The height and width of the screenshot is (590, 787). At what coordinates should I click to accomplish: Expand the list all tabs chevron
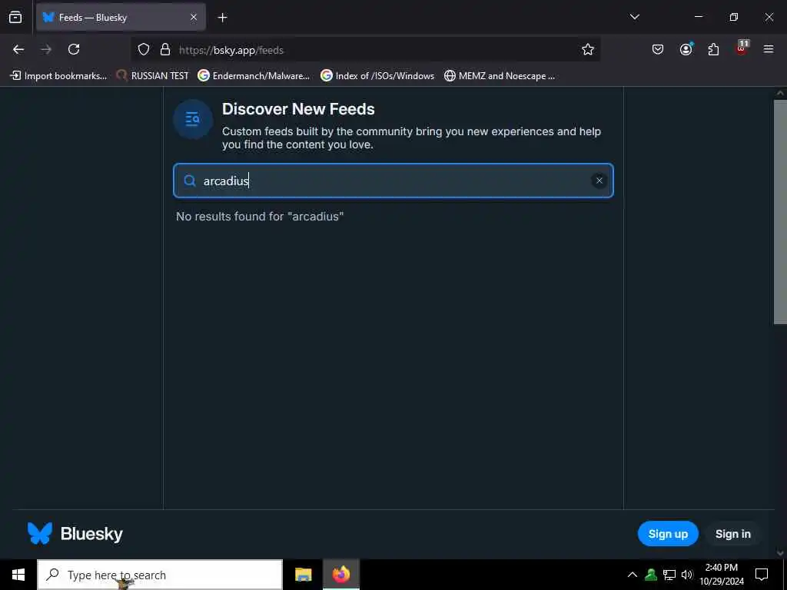(634, 17)
